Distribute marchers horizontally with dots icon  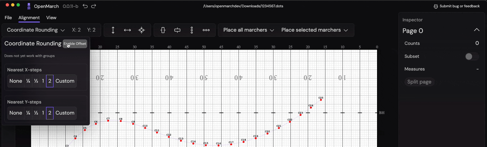click(206, 30)
